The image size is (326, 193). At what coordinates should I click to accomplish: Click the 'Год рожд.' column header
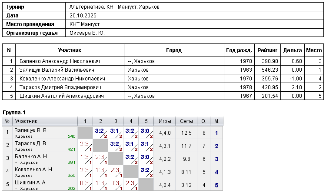(239, 50)
